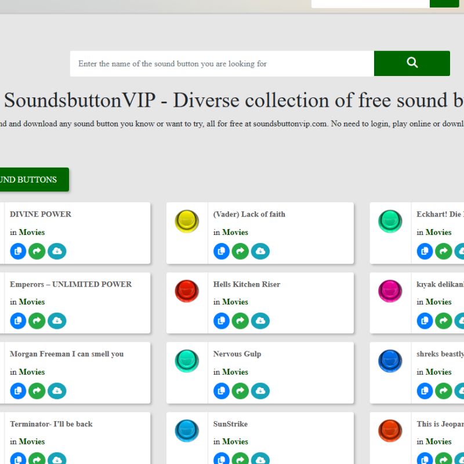Click the green search magnifier button
Viewport: 464px width, 464px height.
412,63
